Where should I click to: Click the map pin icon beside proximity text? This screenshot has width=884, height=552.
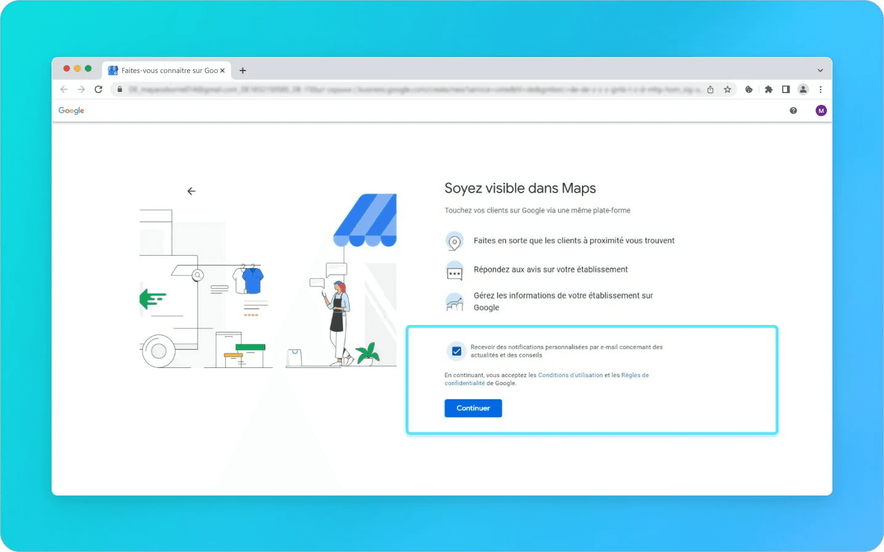click(x=454, y=241)
